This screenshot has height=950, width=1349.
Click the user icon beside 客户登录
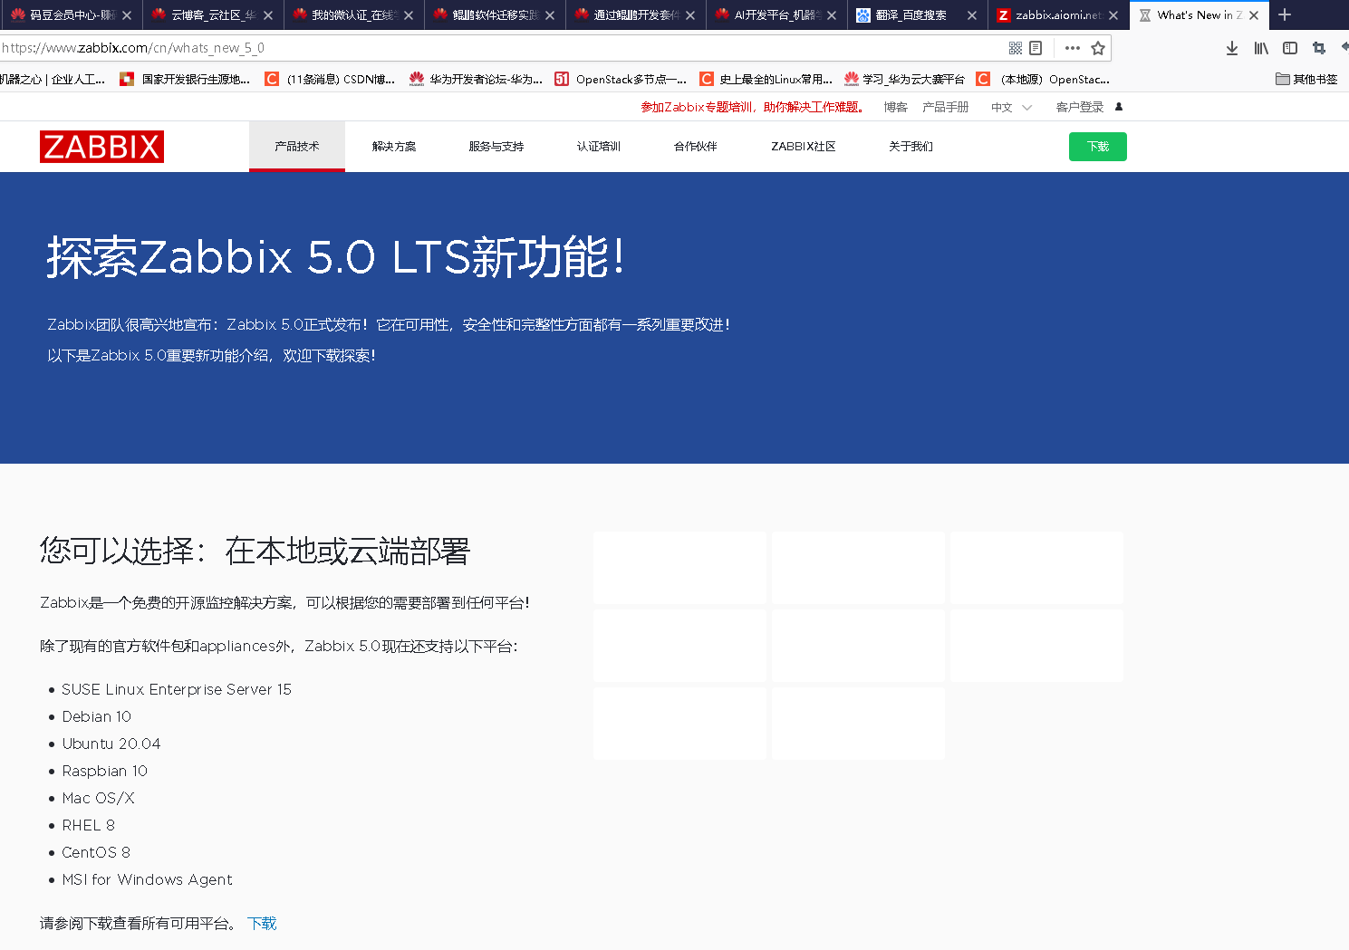click(1119, 107)
